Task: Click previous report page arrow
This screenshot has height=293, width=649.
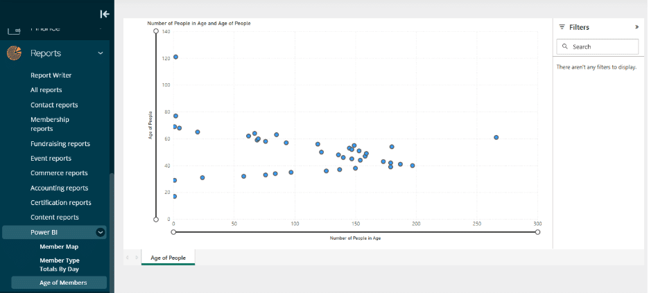Action: pyautogui.click(x=128, y=258)
